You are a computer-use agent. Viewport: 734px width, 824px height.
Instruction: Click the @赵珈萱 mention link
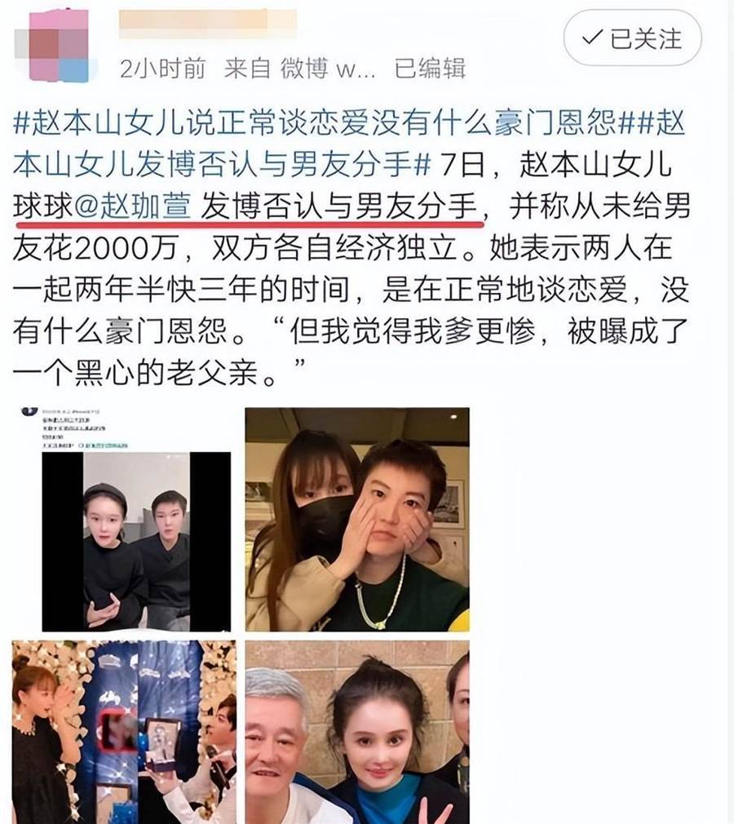tap(132, 206)
